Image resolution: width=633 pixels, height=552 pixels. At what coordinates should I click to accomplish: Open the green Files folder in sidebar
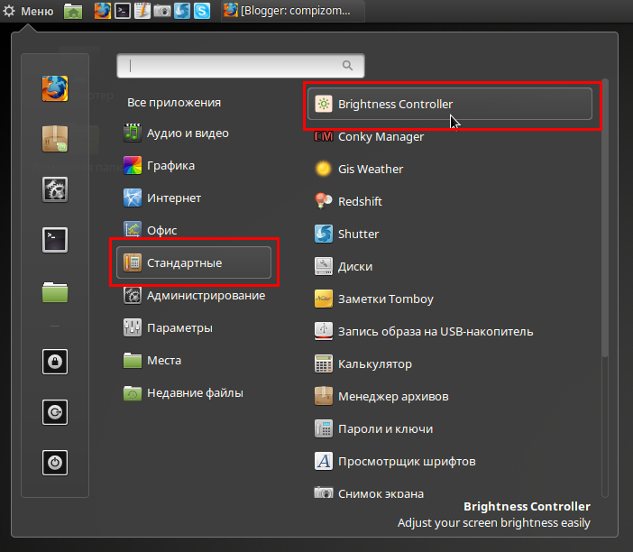pos(55,292)
